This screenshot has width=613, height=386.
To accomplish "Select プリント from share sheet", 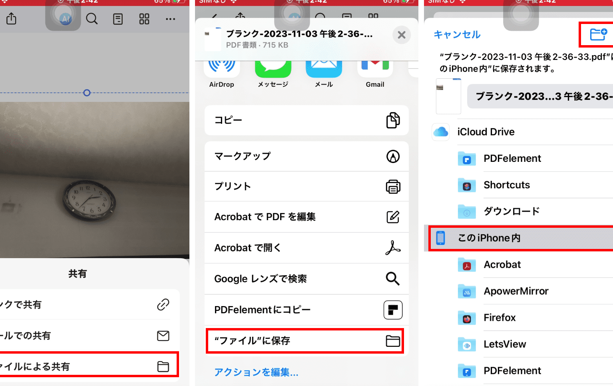I will coord(306,186).
